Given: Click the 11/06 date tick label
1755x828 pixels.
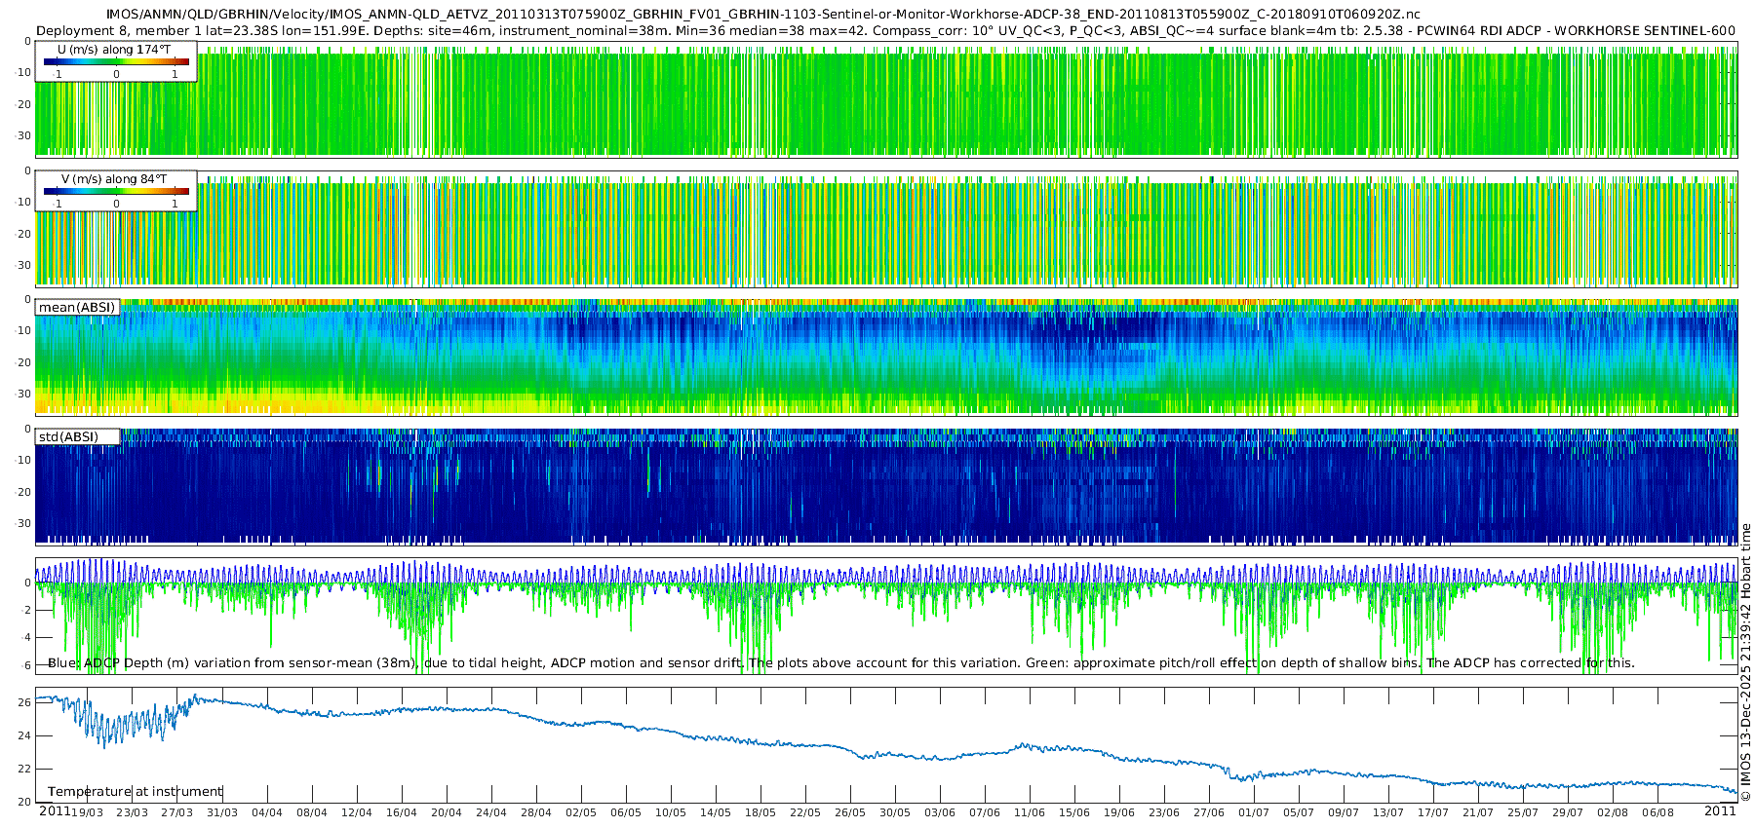Looking at the screenshot, I should click(1030, 812).
